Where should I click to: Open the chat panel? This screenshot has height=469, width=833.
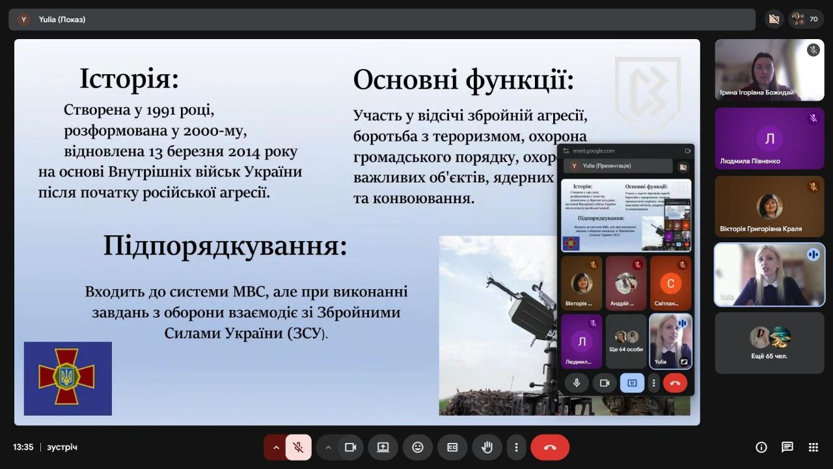coord(787,448)
